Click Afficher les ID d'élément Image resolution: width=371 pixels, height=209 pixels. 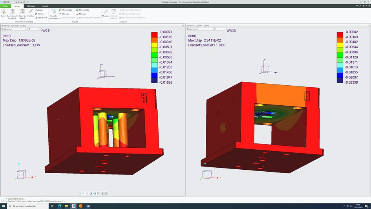pos(130,10)
